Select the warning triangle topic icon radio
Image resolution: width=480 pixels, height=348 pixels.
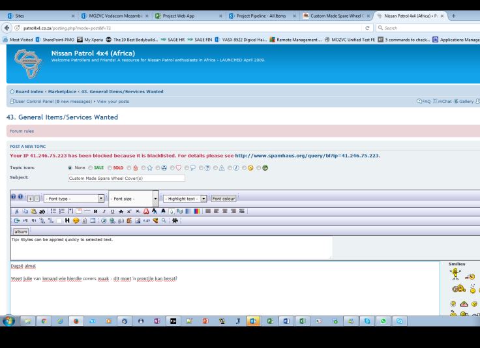(x=215, y=167)
